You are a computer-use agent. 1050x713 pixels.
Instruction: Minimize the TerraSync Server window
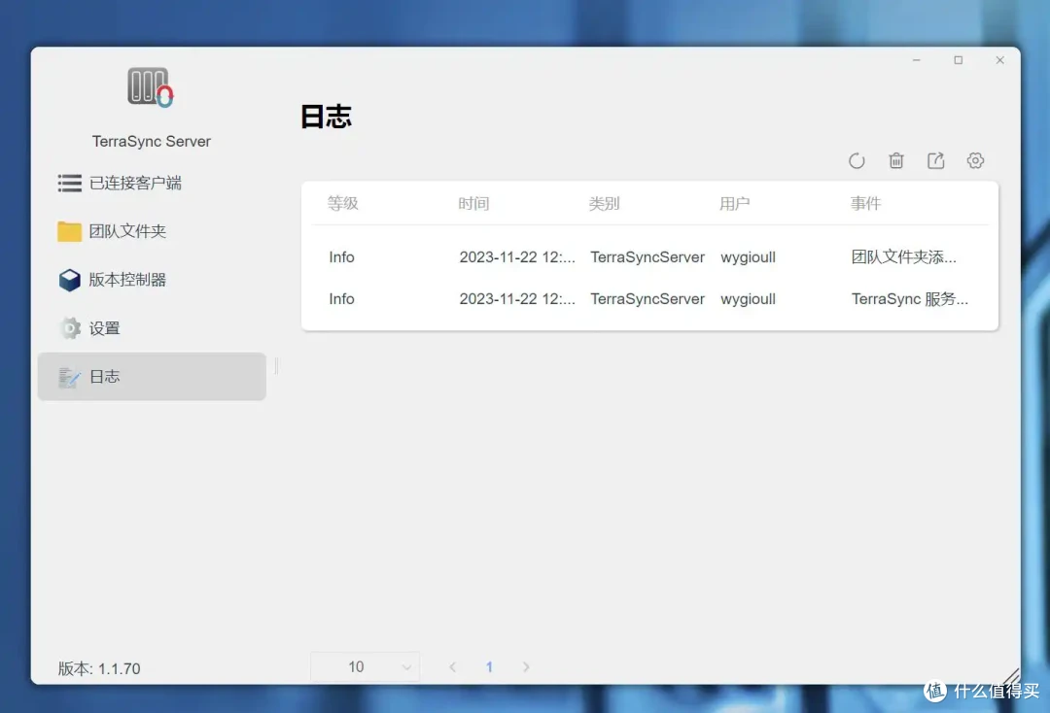(x=917, y=60)
